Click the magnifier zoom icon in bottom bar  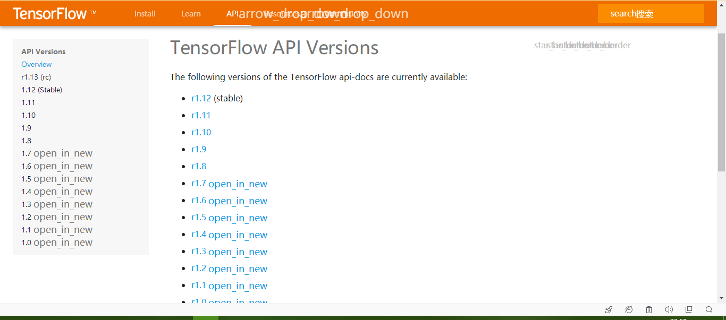click(709, 309)
